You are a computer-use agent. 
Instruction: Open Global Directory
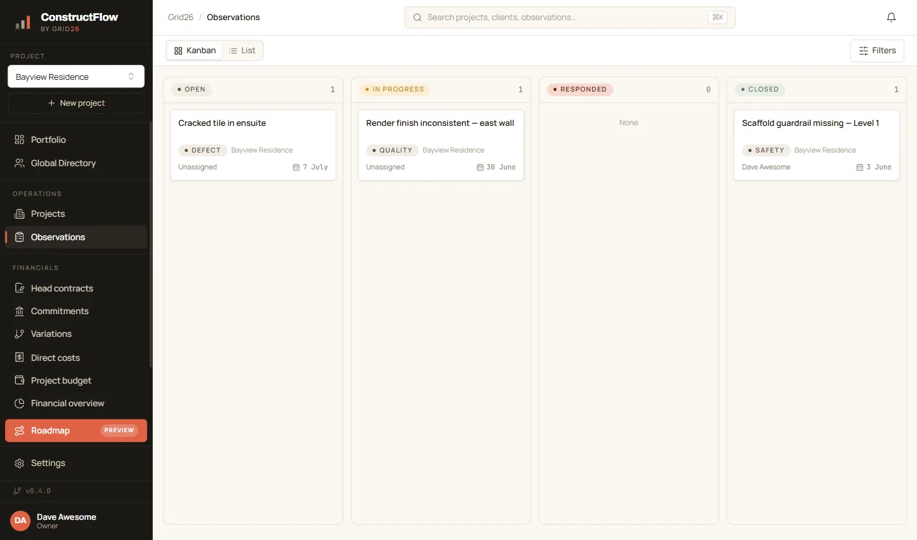click(x=76, y=163)
